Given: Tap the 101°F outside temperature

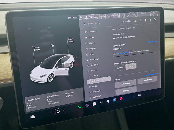Looking at the screenshot, I should coord(113,16).
